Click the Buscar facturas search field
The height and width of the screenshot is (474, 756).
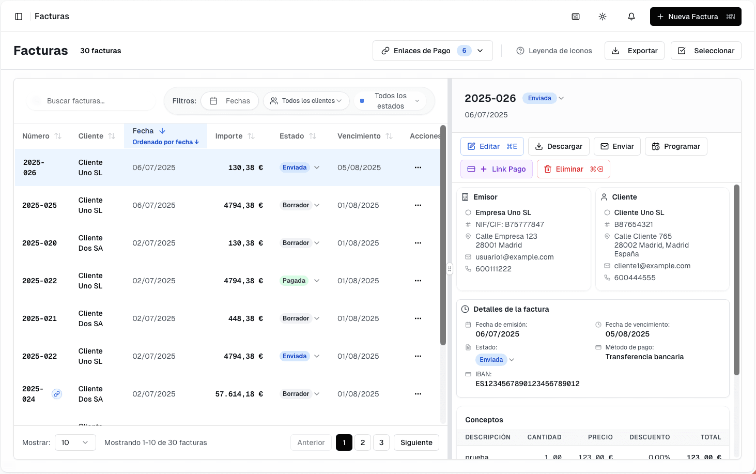pos(90,101)
